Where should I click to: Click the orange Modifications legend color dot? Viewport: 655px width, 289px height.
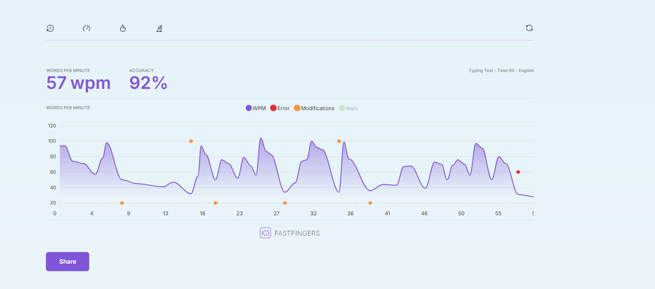tap(297, 108)
